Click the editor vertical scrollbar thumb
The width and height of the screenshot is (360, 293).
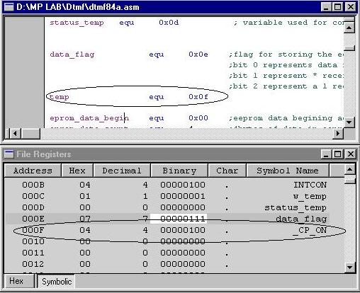[349, 48]
